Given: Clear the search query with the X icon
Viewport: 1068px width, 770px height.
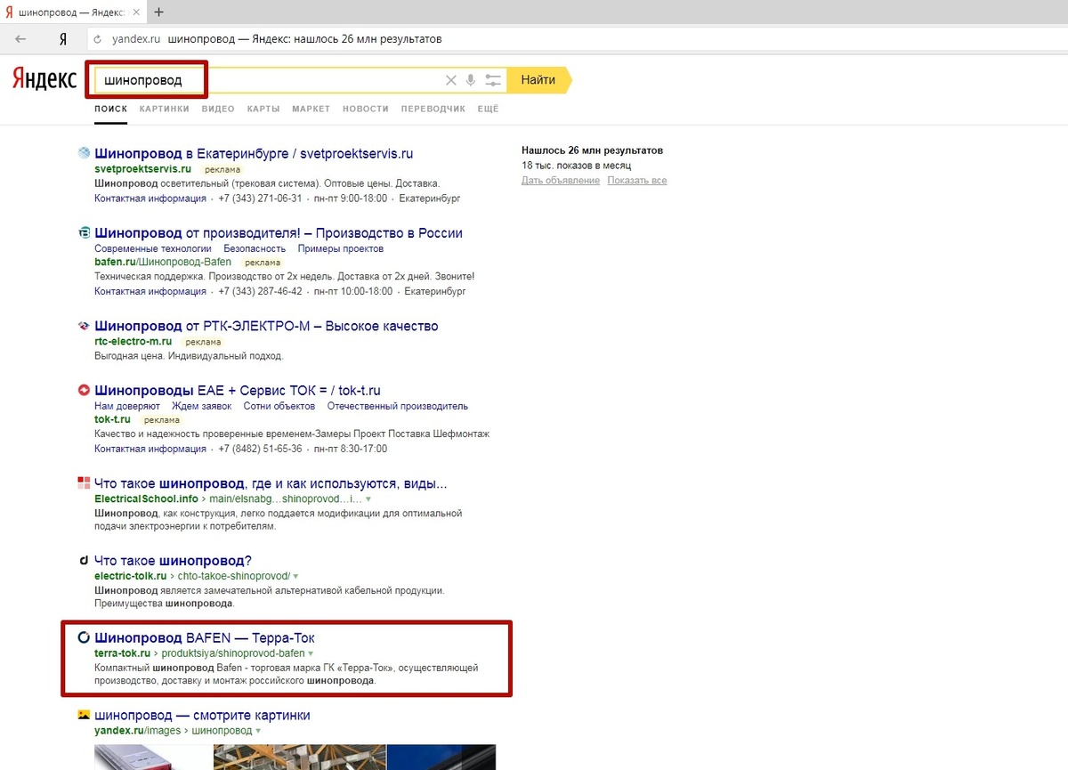Looking at the screenshot, I should coord(450,80).
